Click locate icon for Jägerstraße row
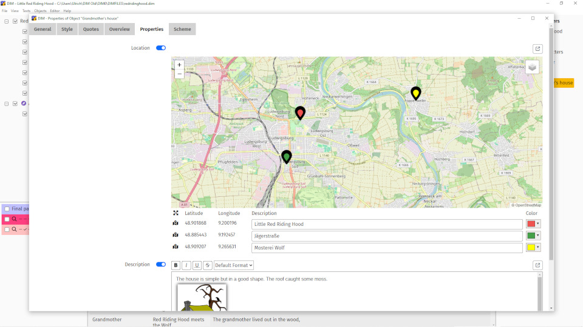This screenshot has width=583, height=327. coord(176,235)
